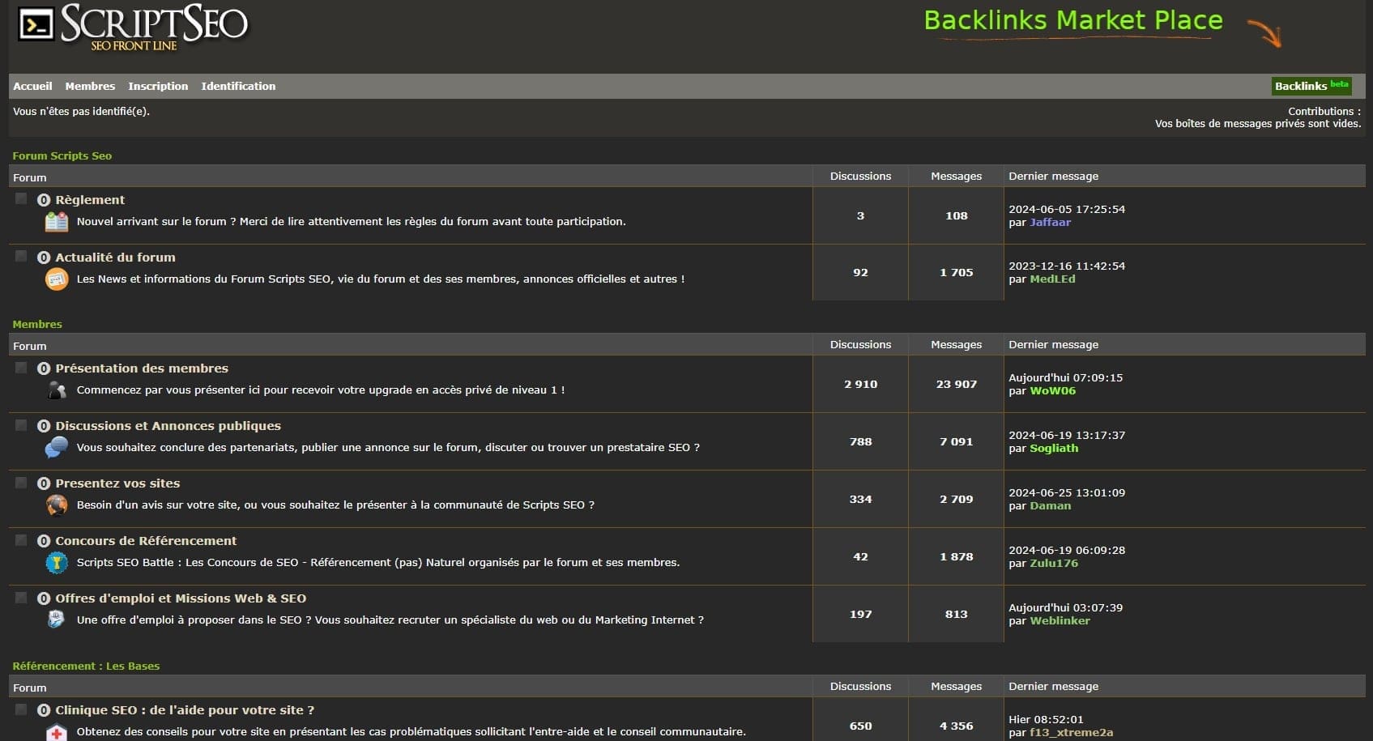The width and height of the screenshot is (1373, 741).
Task: Click the green book icon for Règlement
Action: 56,221
